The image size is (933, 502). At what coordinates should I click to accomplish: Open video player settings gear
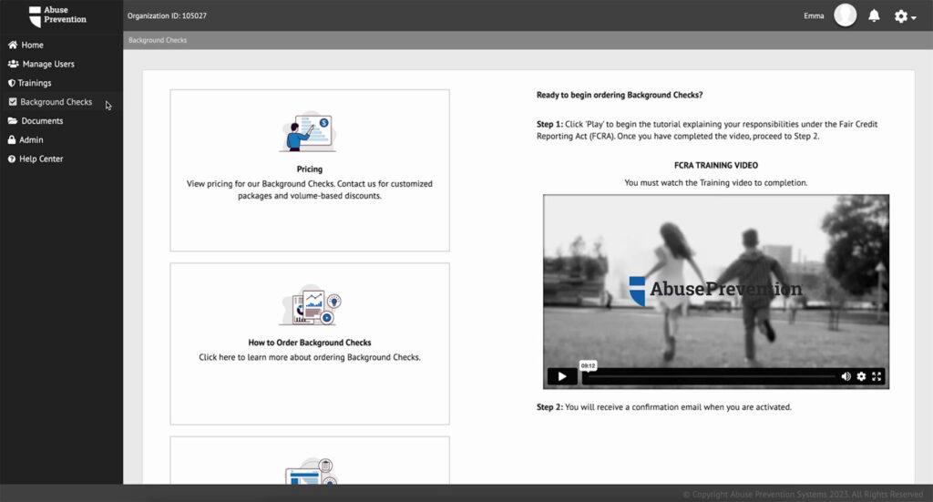pos(861,376)
